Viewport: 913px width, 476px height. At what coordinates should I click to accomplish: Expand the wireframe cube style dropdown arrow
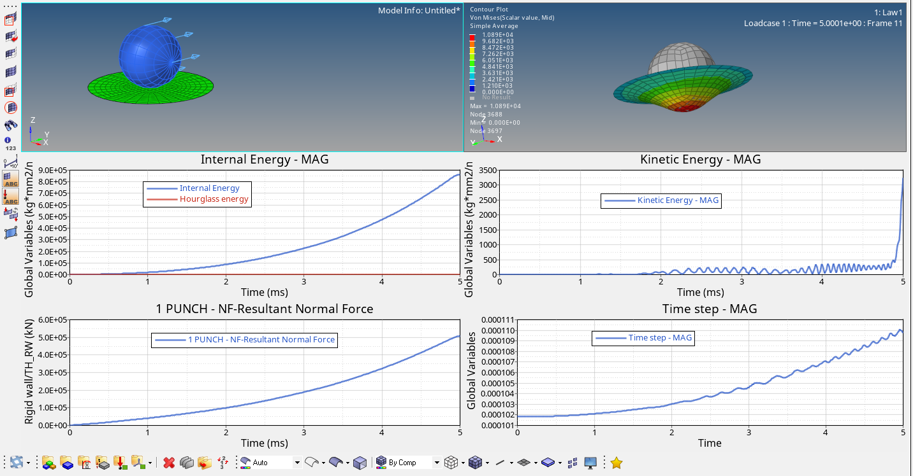[462, 463]
